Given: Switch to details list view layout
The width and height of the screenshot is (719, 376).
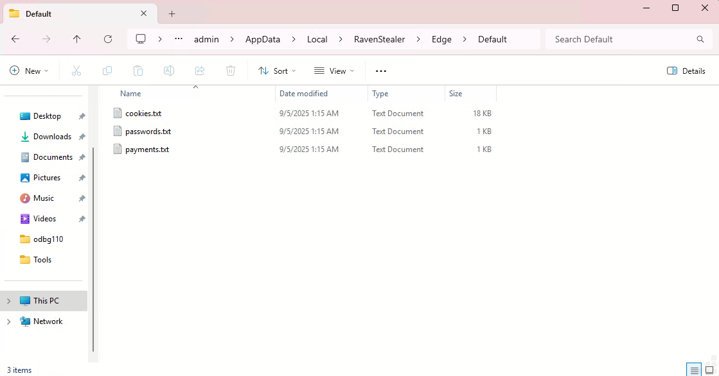Looking at the screenshot, I should coord(694,370).
